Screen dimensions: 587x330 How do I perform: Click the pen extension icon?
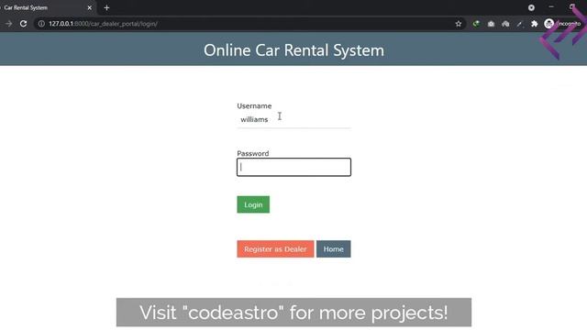[x=519, y=24]
